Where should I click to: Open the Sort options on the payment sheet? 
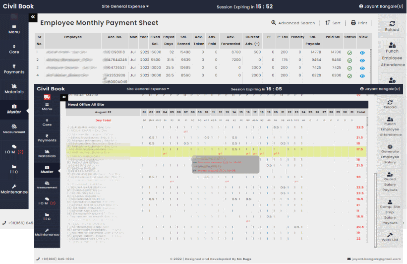333,23
